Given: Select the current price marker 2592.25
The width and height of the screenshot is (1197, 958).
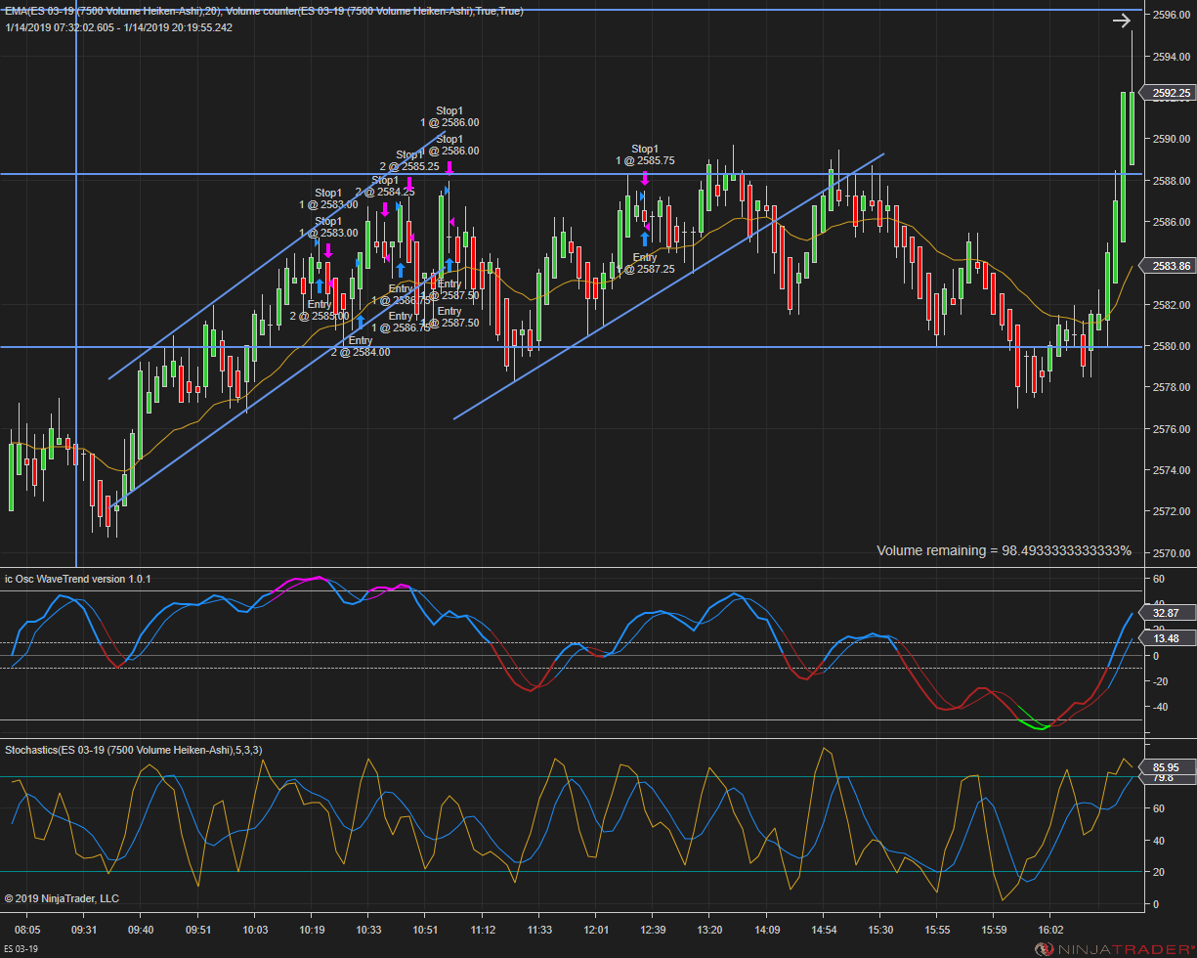Looking at the screenshot, I should click(x=1170, y=94).
